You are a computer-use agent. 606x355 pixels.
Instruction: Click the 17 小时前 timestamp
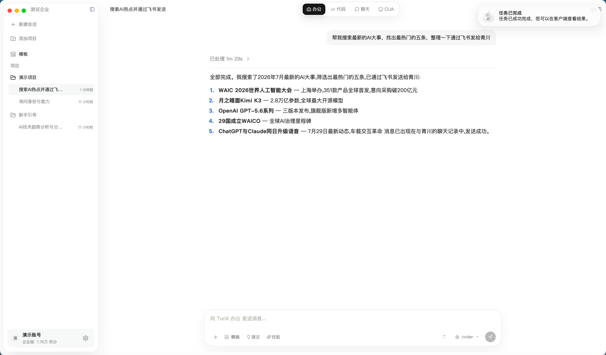click(x=85, y=127)
